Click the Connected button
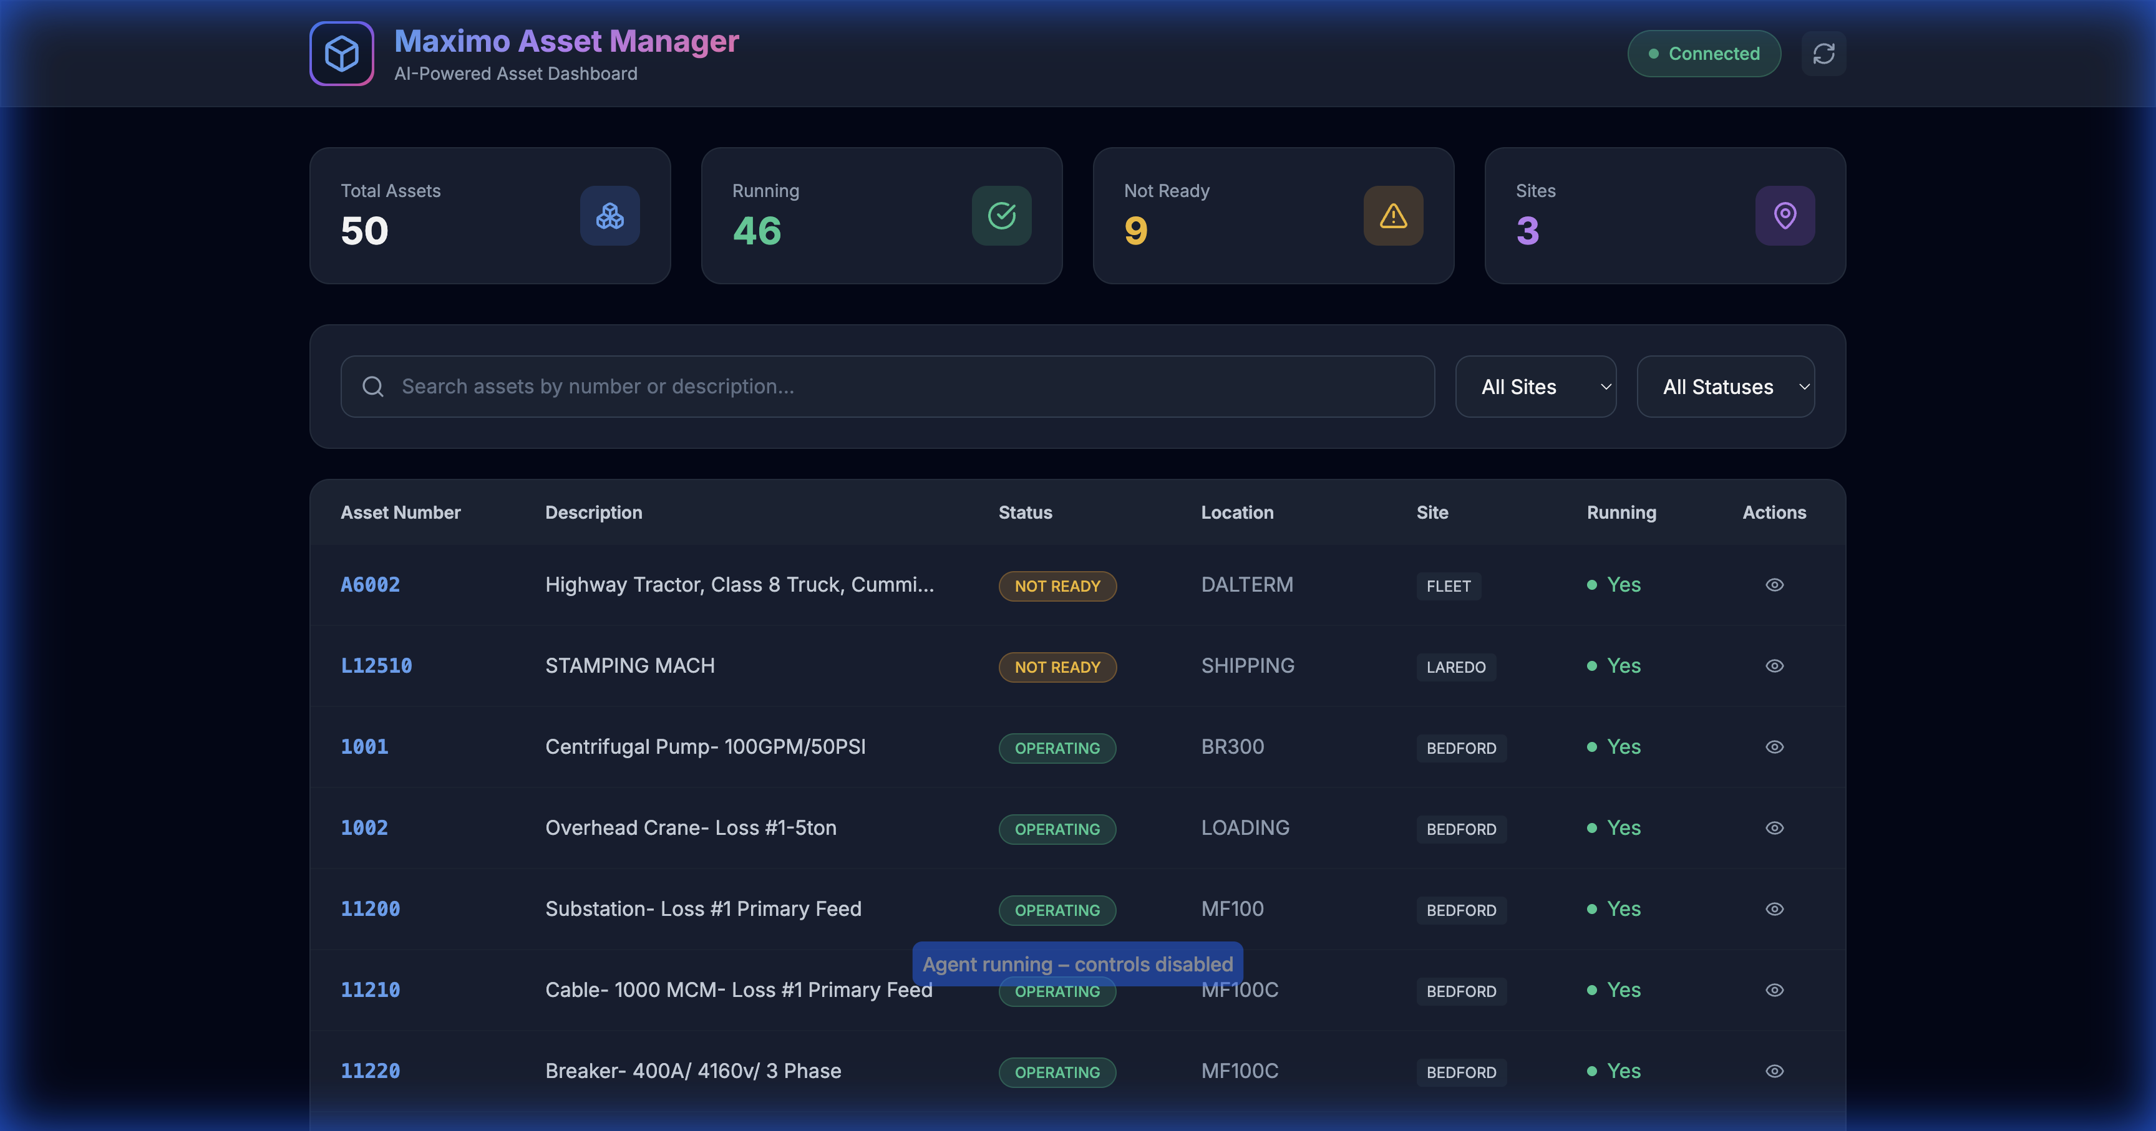 click(1704, 53)
